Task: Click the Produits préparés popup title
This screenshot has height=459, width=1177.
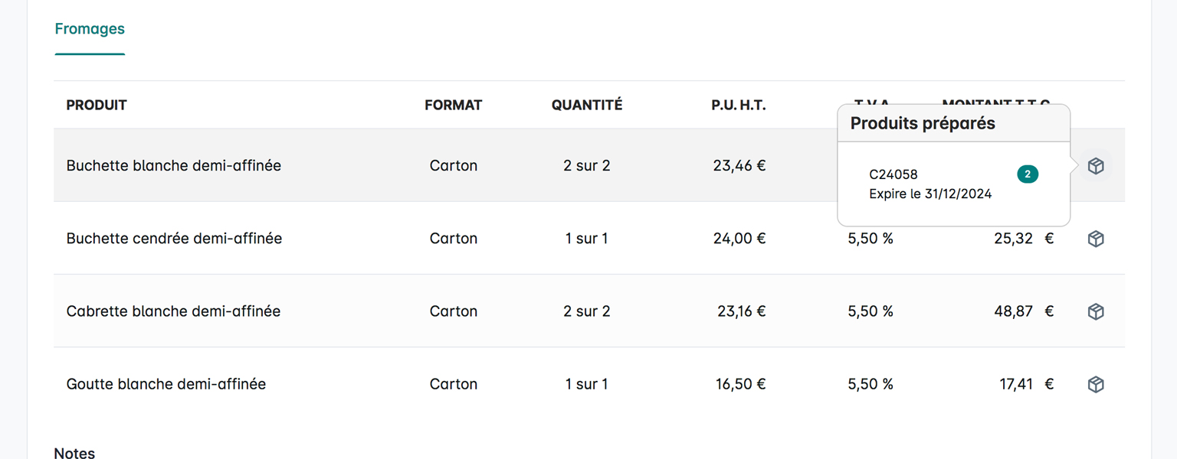Action: [923, 123]
